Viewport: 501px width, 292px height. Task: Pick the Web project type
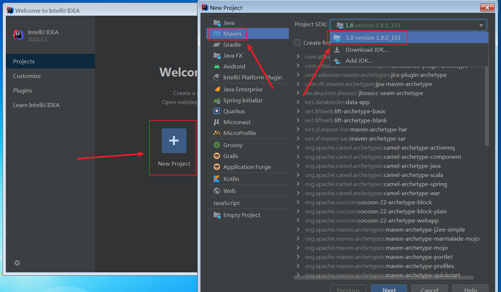click(x=247, y=191)
